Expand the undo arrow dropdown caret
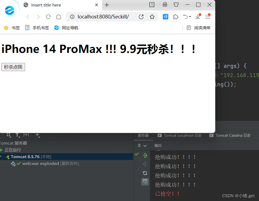Screen dimensions: 259x201 point(190,17)
